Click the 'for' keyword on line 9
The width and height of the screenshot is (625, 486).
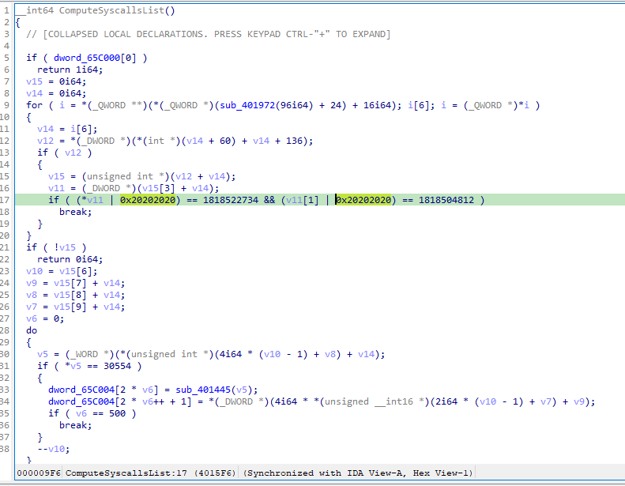point(34,105)
